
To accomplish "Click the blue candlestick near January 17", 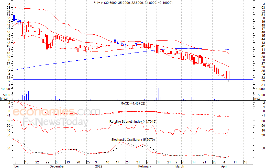I will coord(115,41).
